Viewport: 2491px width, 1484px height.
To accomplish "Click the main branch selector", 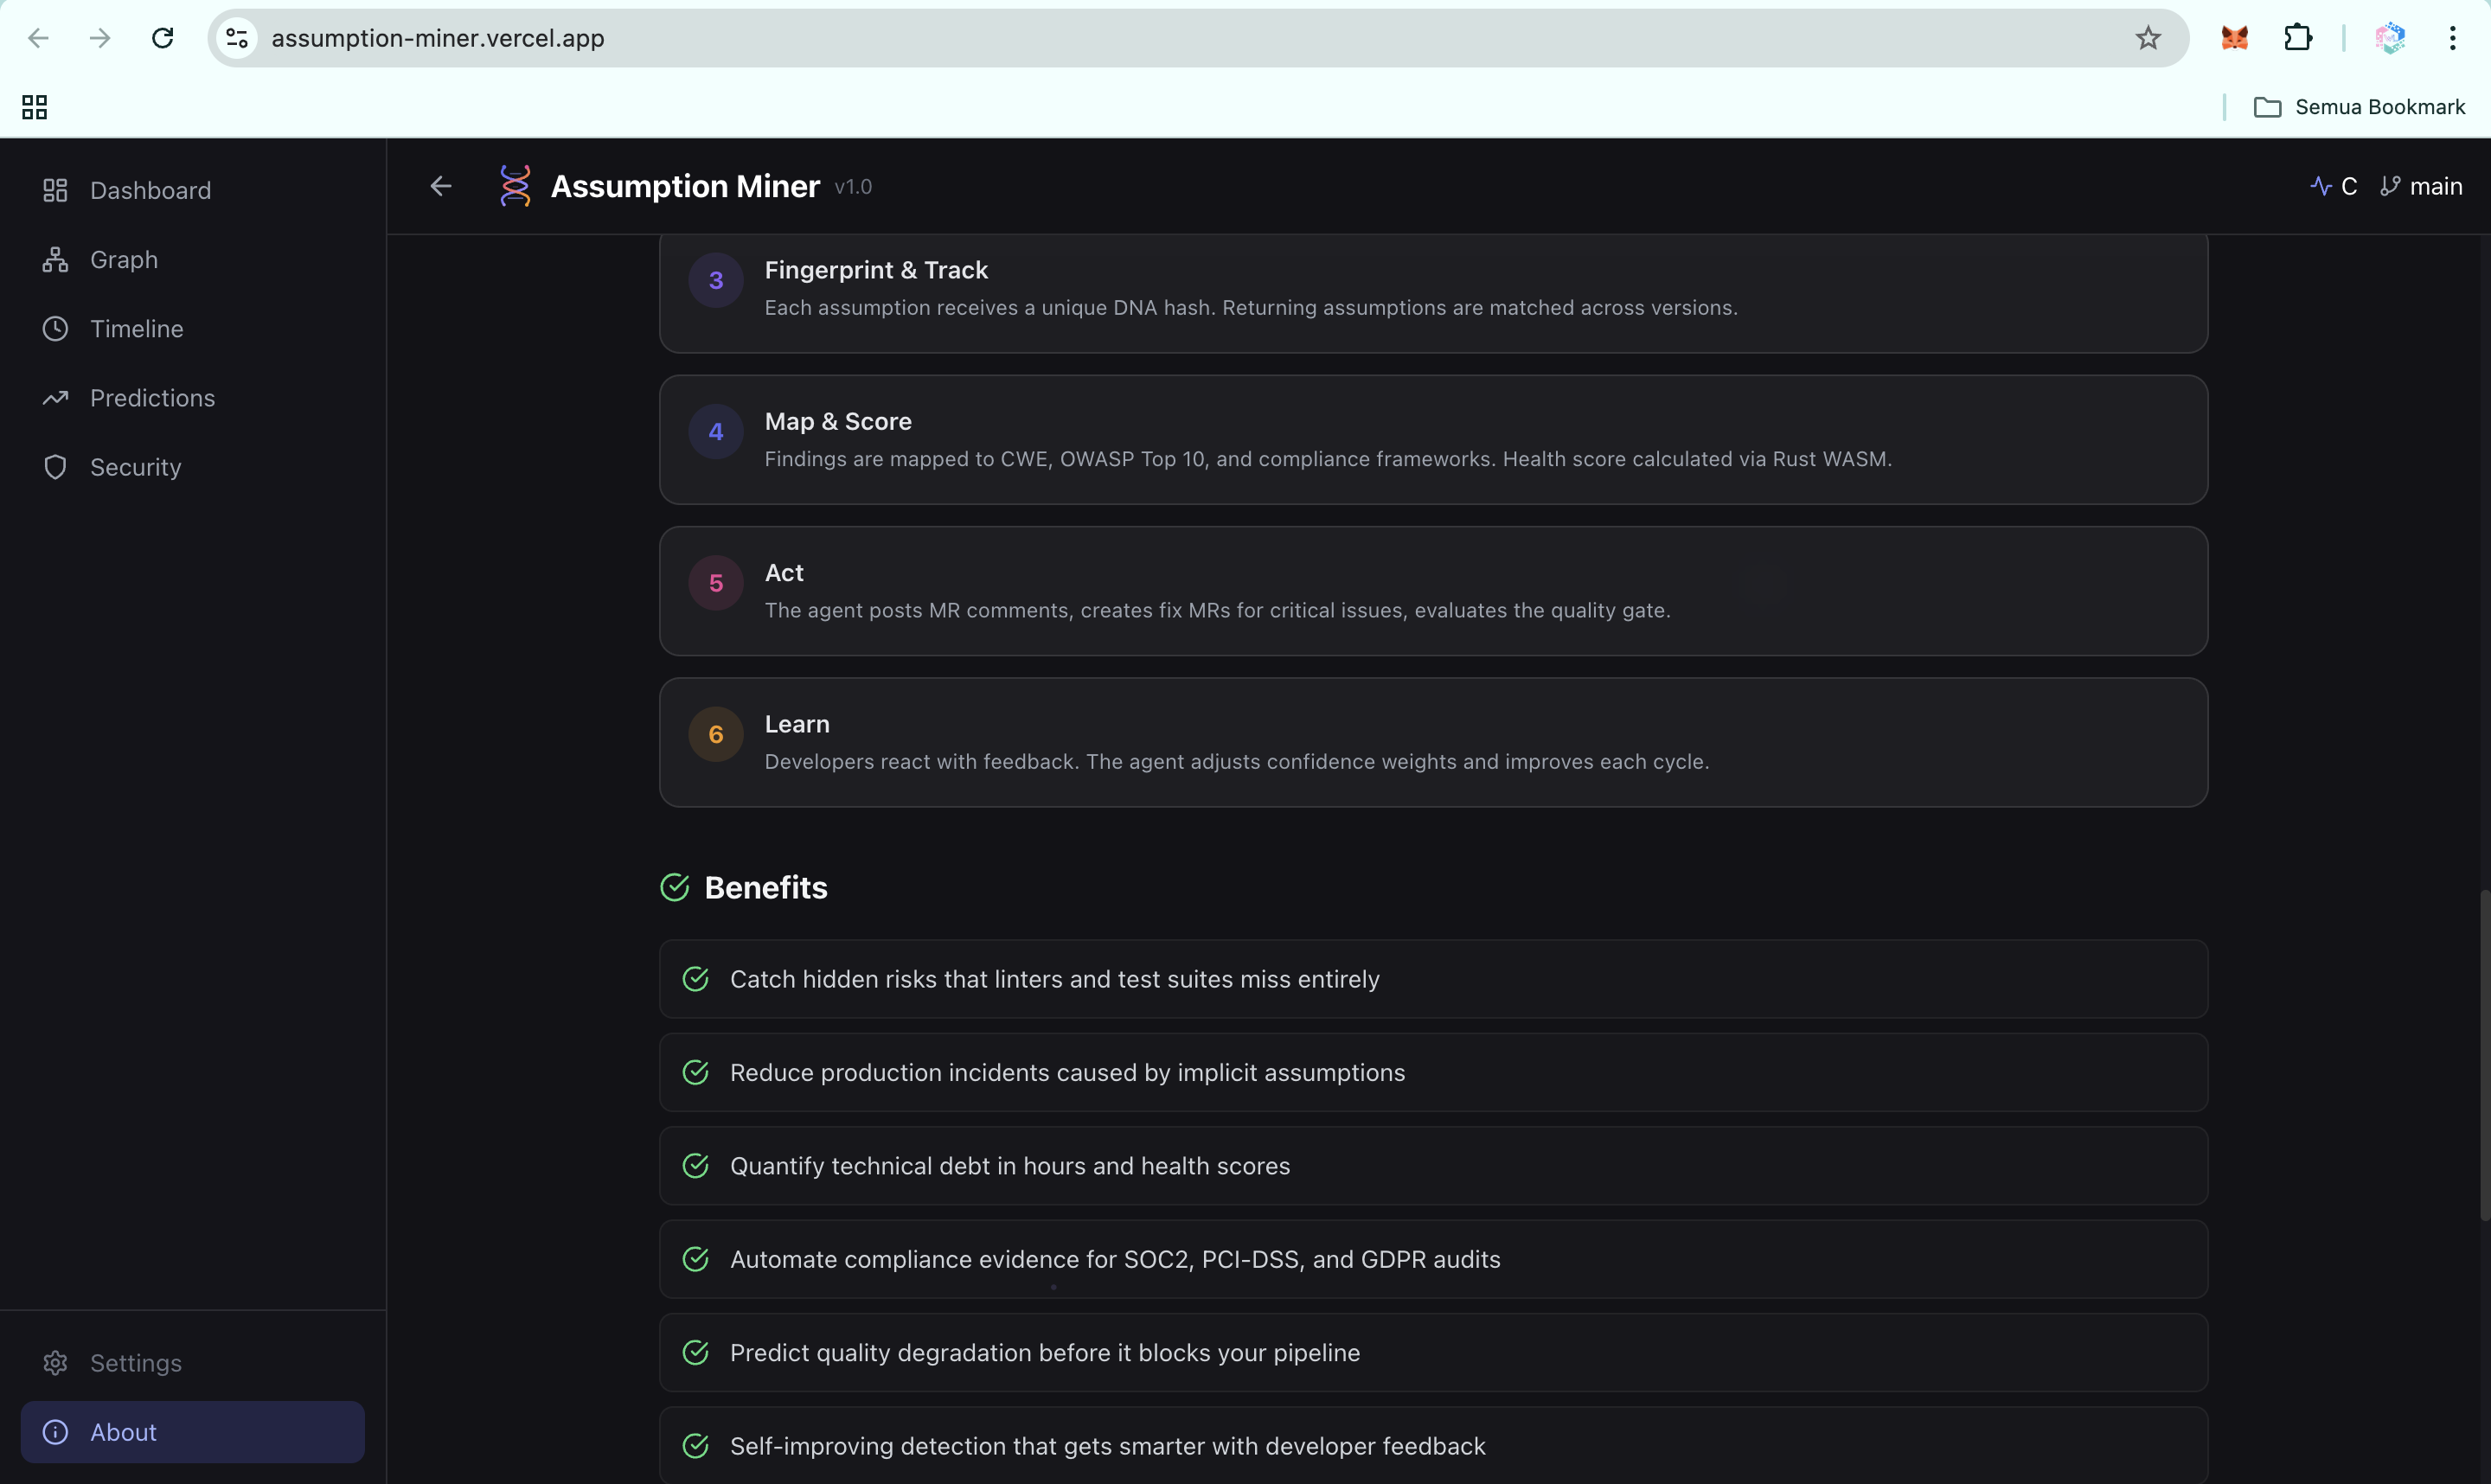I will pyautogui.click(x=2421, y=186).
